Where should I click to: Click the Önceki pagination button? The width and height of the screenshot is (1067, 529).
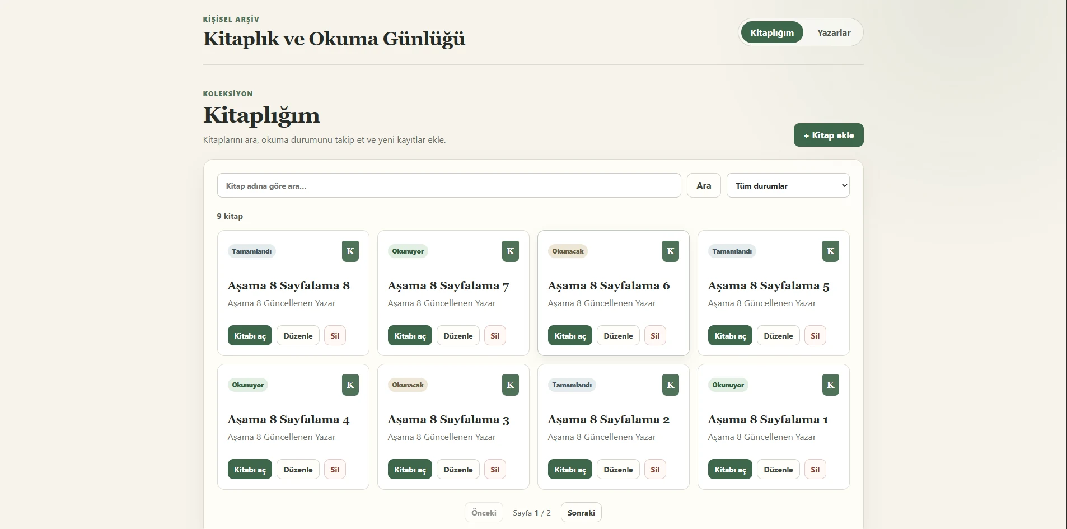click(x=484, y=513)
